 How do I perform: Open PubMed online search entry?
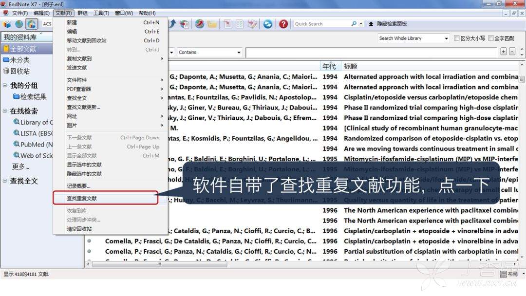pyautogui.click(x=33, y=144)
